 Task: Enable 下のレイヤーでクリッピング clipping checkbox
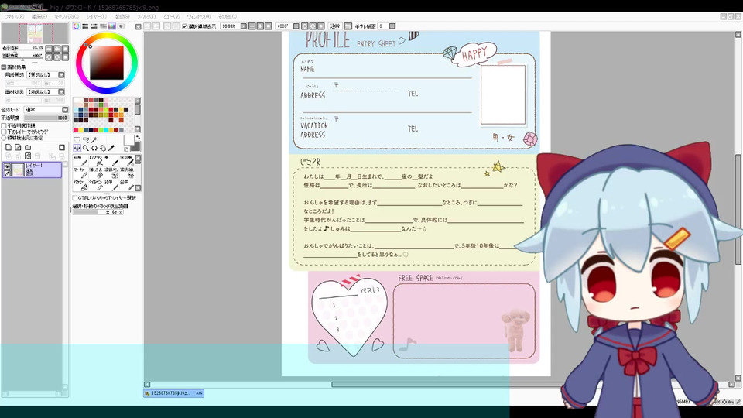pos(4,132)
